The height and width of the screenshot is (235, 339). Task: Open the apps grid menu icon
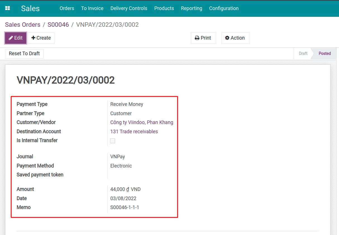pos(8,8)
